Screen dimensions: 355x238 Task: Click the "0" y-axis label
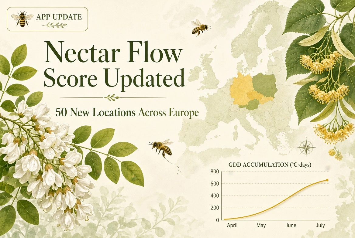(218, 220)
